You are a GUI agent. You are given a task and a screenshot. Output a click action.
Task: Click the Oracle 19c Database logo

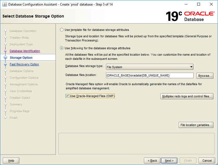pos(190,16)
